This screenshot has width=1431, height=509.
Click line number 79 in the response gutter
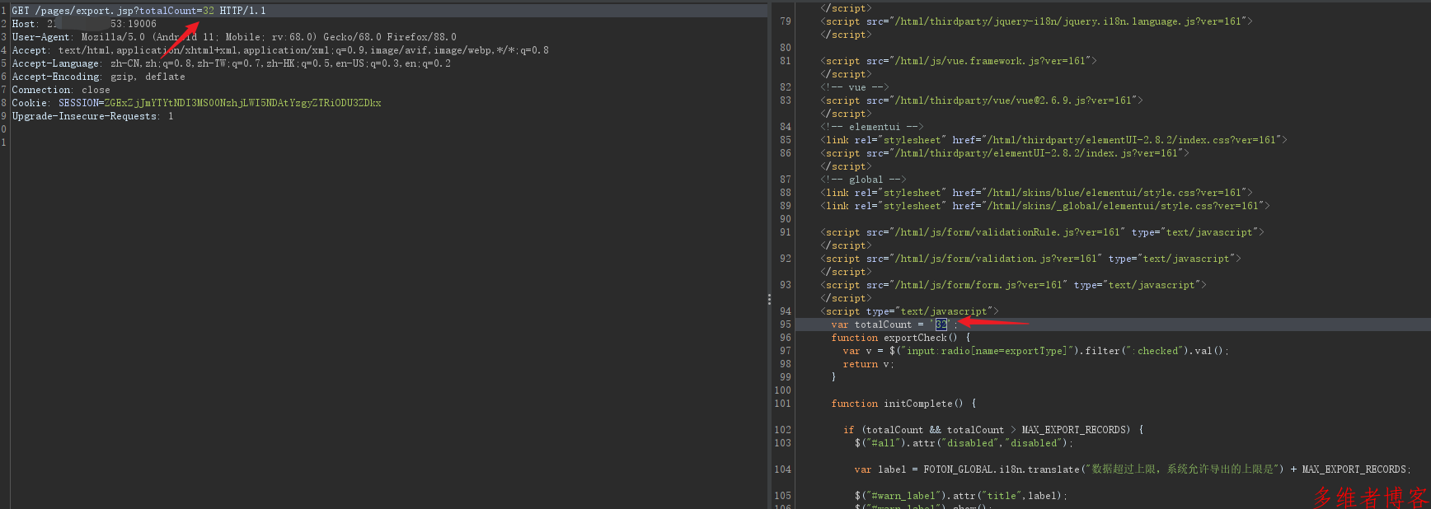[786, 21]
